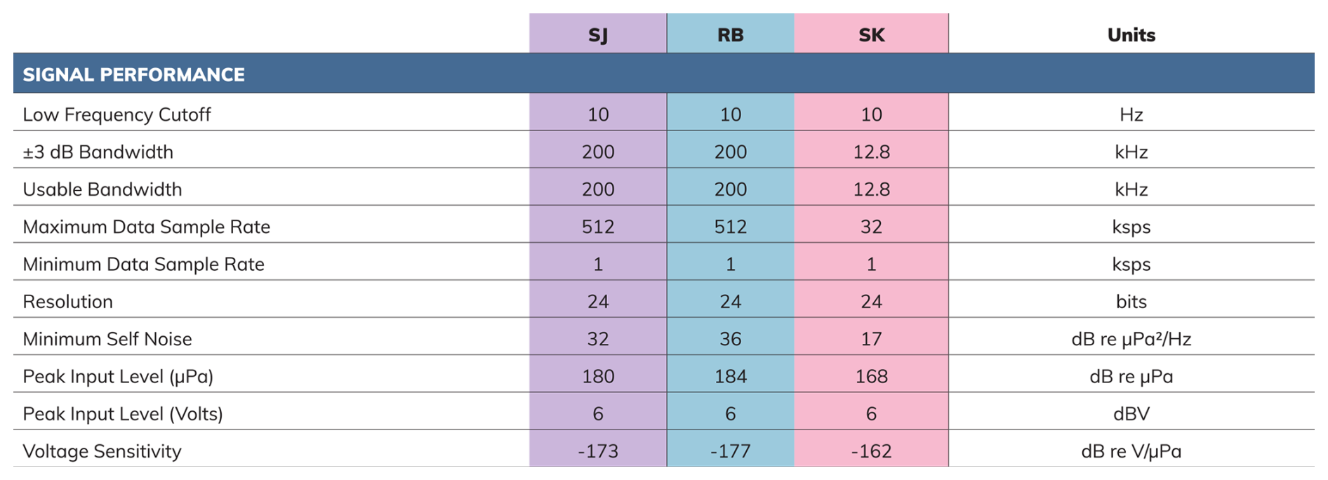
Task: Click the SJ column header
Action: pos(598,35)
